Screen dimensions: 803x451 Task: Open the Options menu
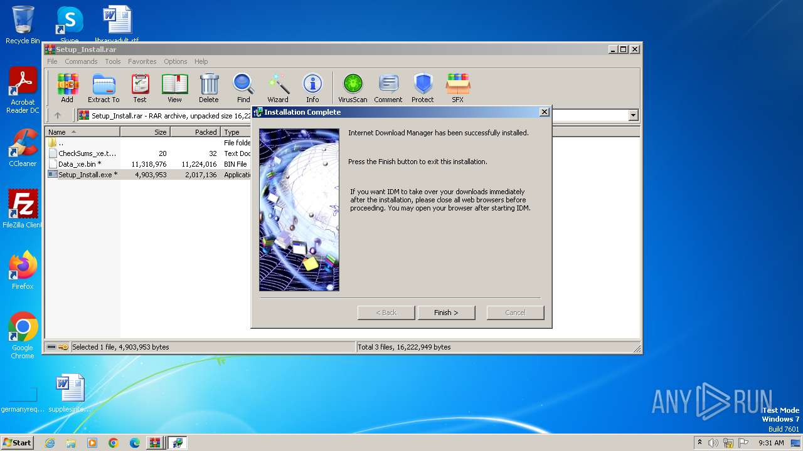(x=176, y=61)
